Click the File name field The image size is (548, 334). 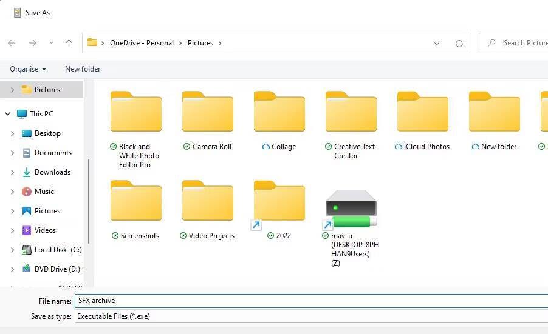(x=311, y=301)
